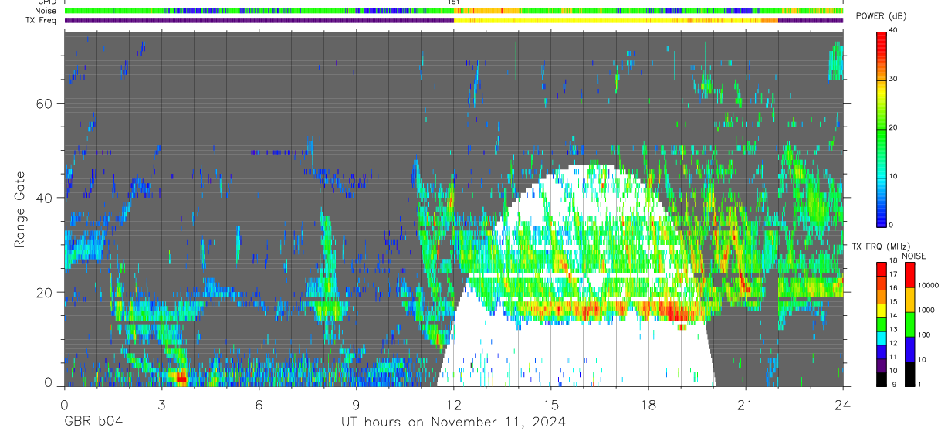Viewport: 948px width, 438px height.
Task: Click the NOISE legend title
Action: [914, 256]
